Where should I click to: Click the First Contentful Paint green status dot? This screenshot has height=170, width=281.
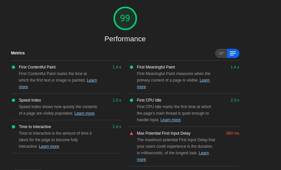pyautogui.click(x=13, y=67)
